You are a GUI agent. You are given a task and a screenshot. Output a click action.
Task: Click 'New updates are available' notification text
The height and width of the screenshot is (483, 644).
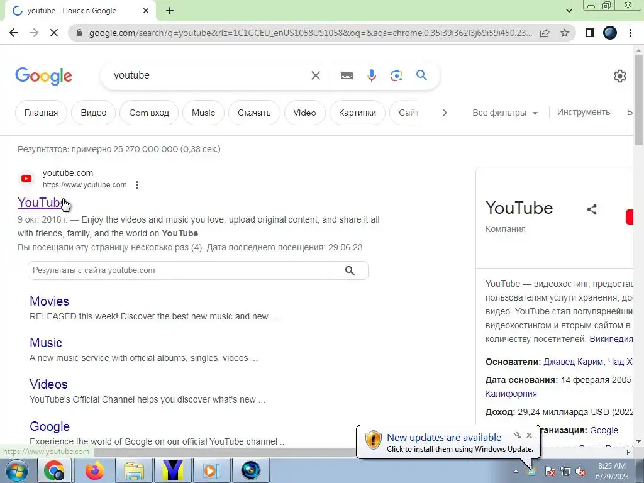pyautogui.click(x=444, y=438)
